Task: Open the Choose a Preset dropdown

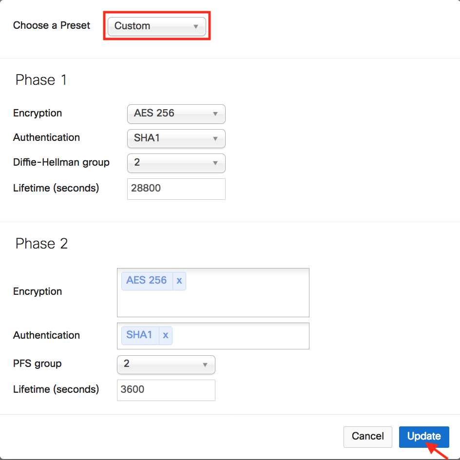Action: (157, 26)
